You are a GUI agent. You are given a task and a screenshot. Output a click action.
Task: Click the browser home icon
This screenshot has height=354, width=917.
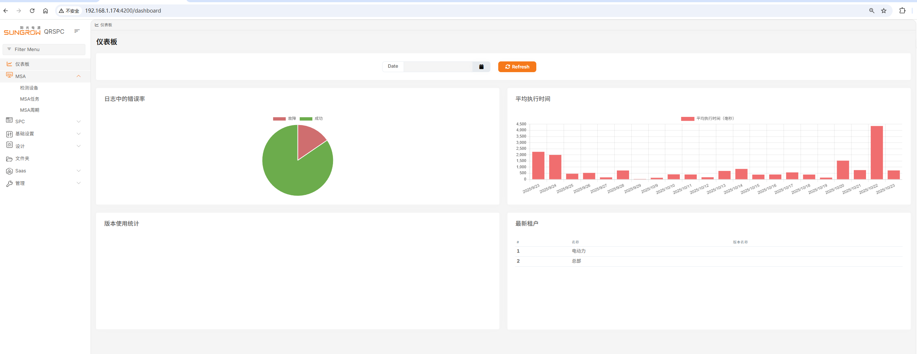pyautogui.click(x=45, y=11)
